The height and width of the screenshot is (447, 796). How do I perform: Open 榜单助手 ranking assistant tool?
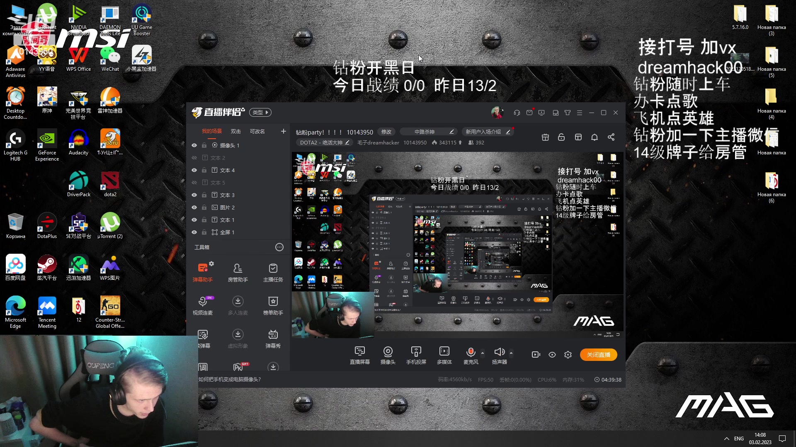coord(273,305)
